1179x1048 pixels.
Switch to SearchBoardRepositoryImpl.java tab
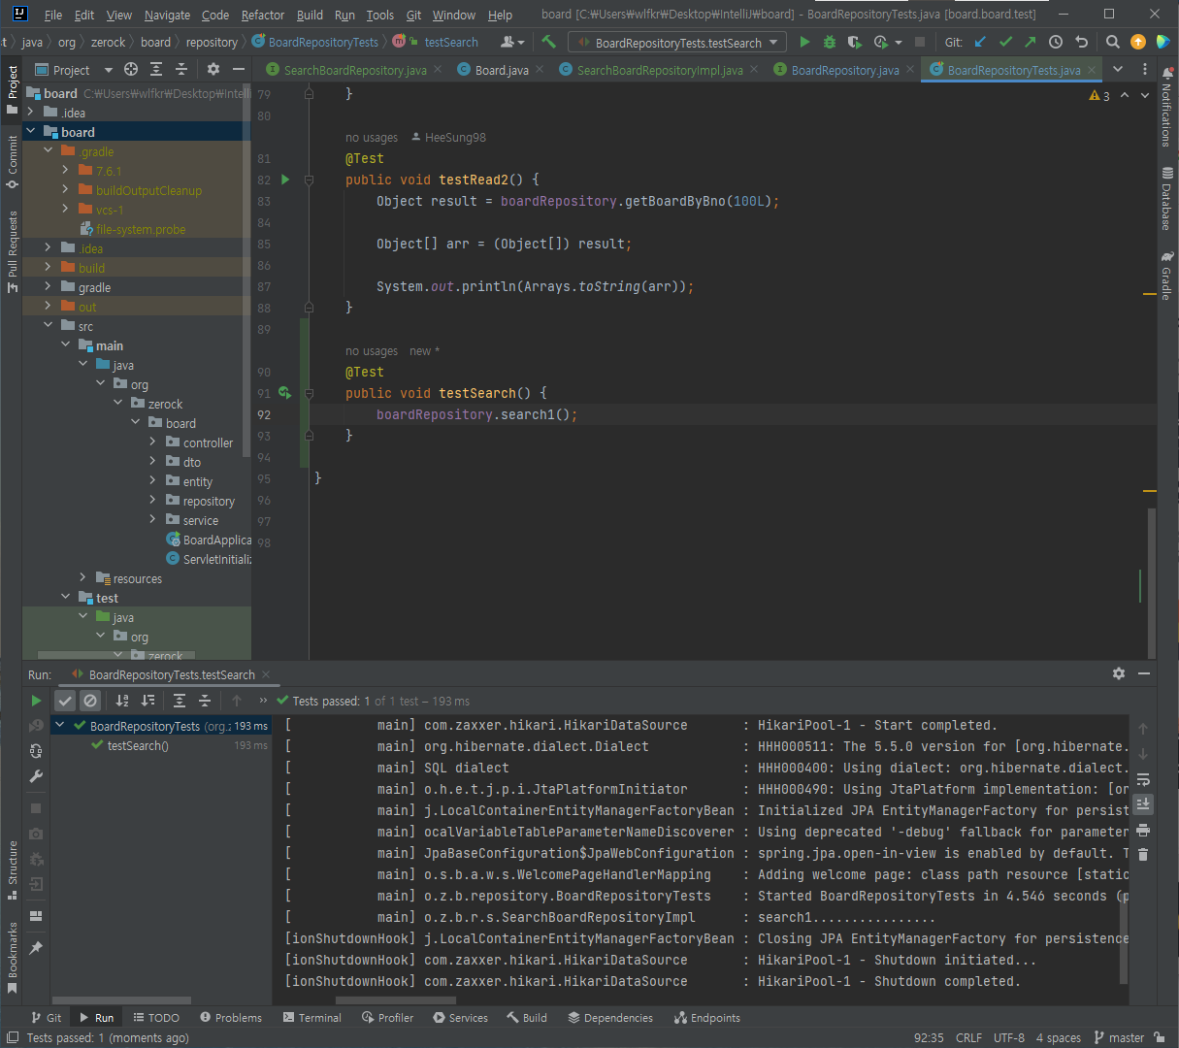click(660, 70)
